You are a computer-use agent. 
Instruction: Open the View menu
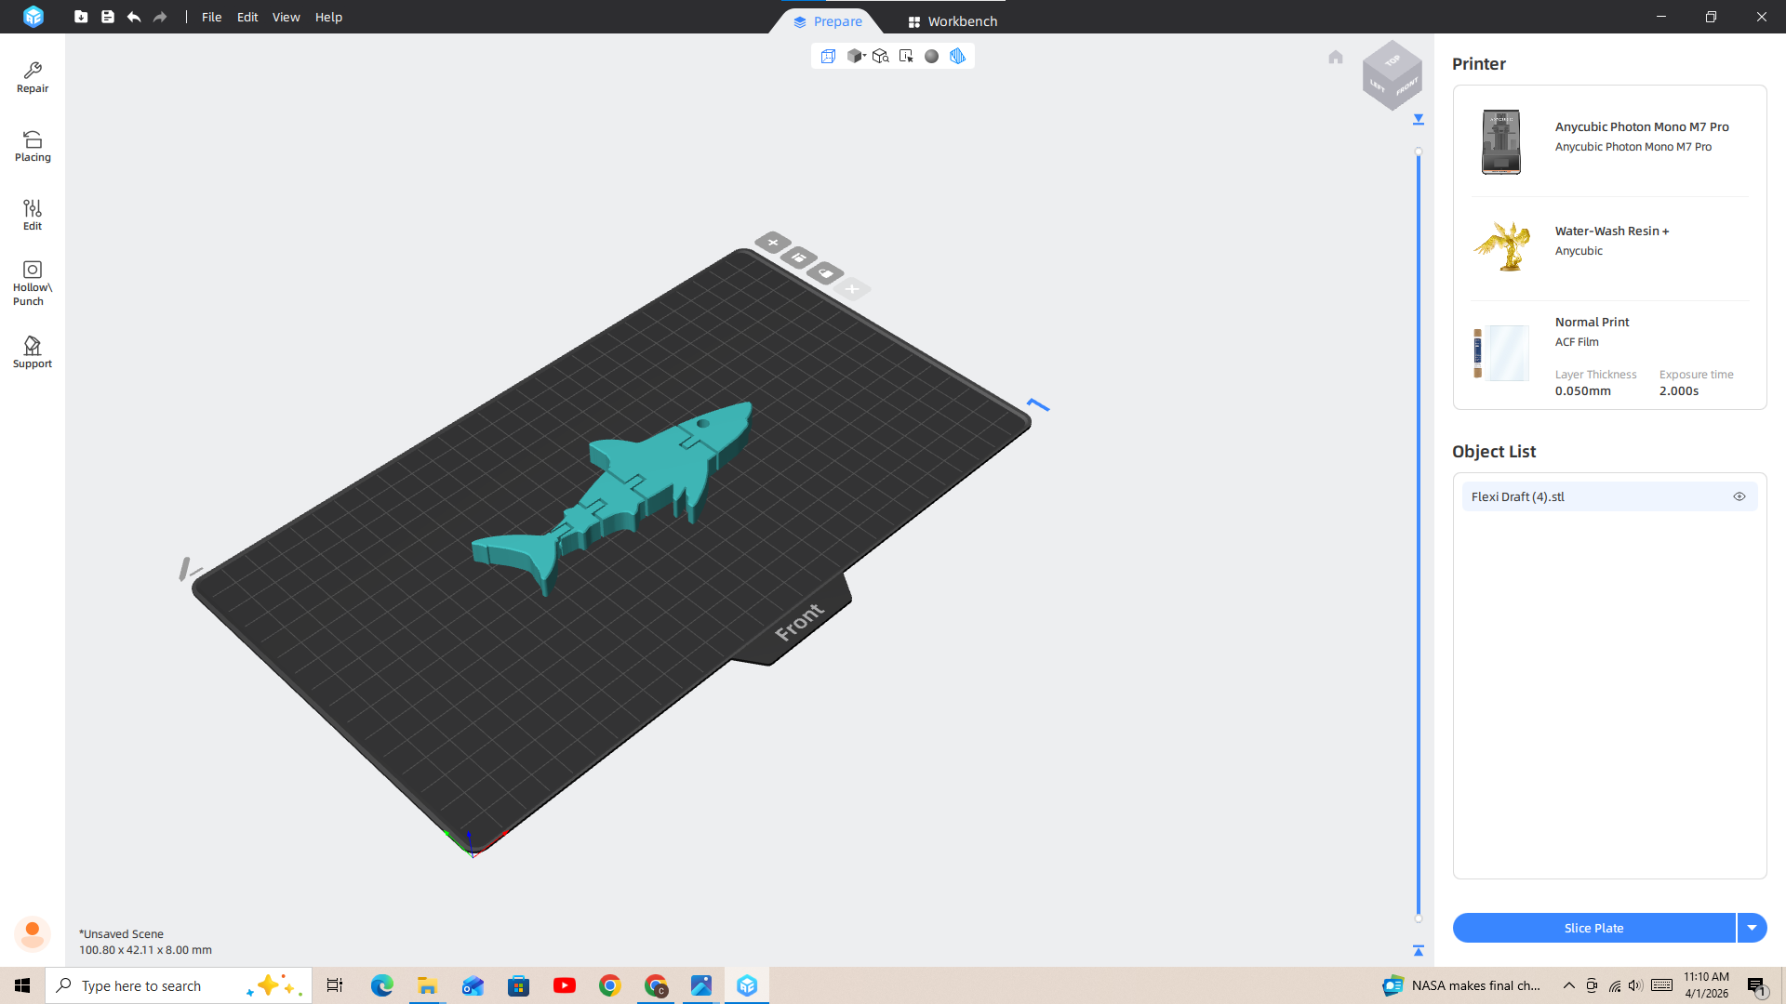pos(286,17)
